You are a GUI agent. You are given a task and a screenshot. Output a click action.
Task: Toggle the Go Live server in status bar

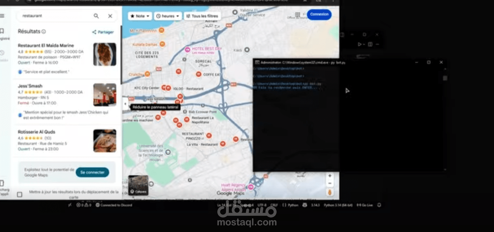pos(365,205)
